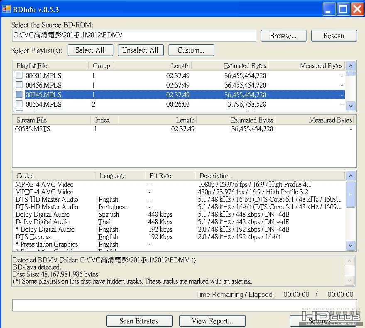The height and width of the screenshot is (328, 365).
Task: Sort playlists by the Group column header
Action: (x=101, y=66)
